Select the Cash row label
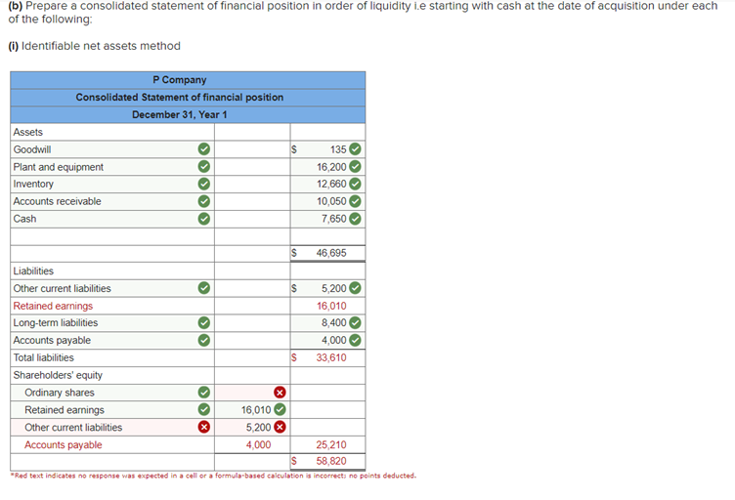 (x=24, y=219)
